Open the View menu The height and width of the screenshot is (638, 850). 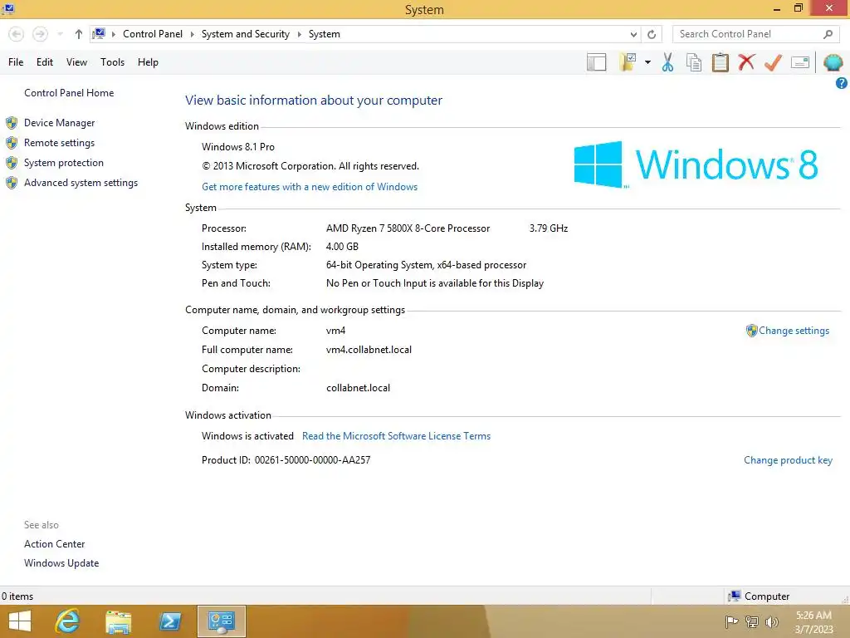click(x=76, y=61)
